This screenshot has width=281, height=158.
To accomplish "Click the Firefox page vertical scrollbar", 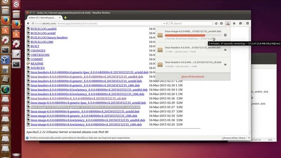I will [x=250, y=80].
